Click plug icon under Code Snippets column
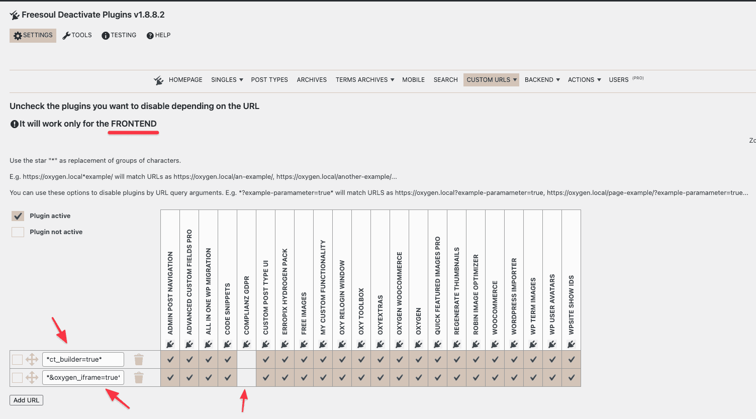Screen dimensions: 756x419 (228, 344)
